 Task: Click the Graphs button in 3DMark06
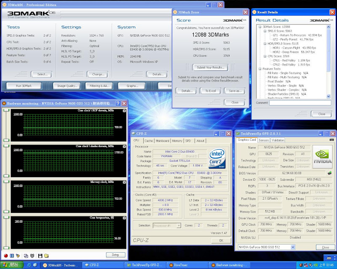(x=132, y=86)
